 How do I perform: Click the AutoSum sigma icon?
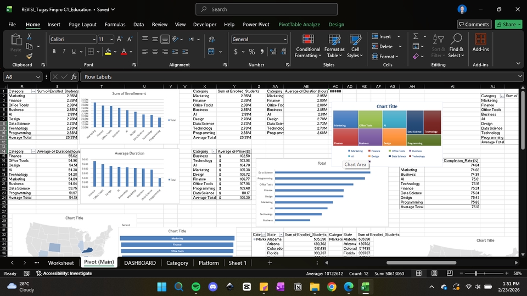coord(416,36)
